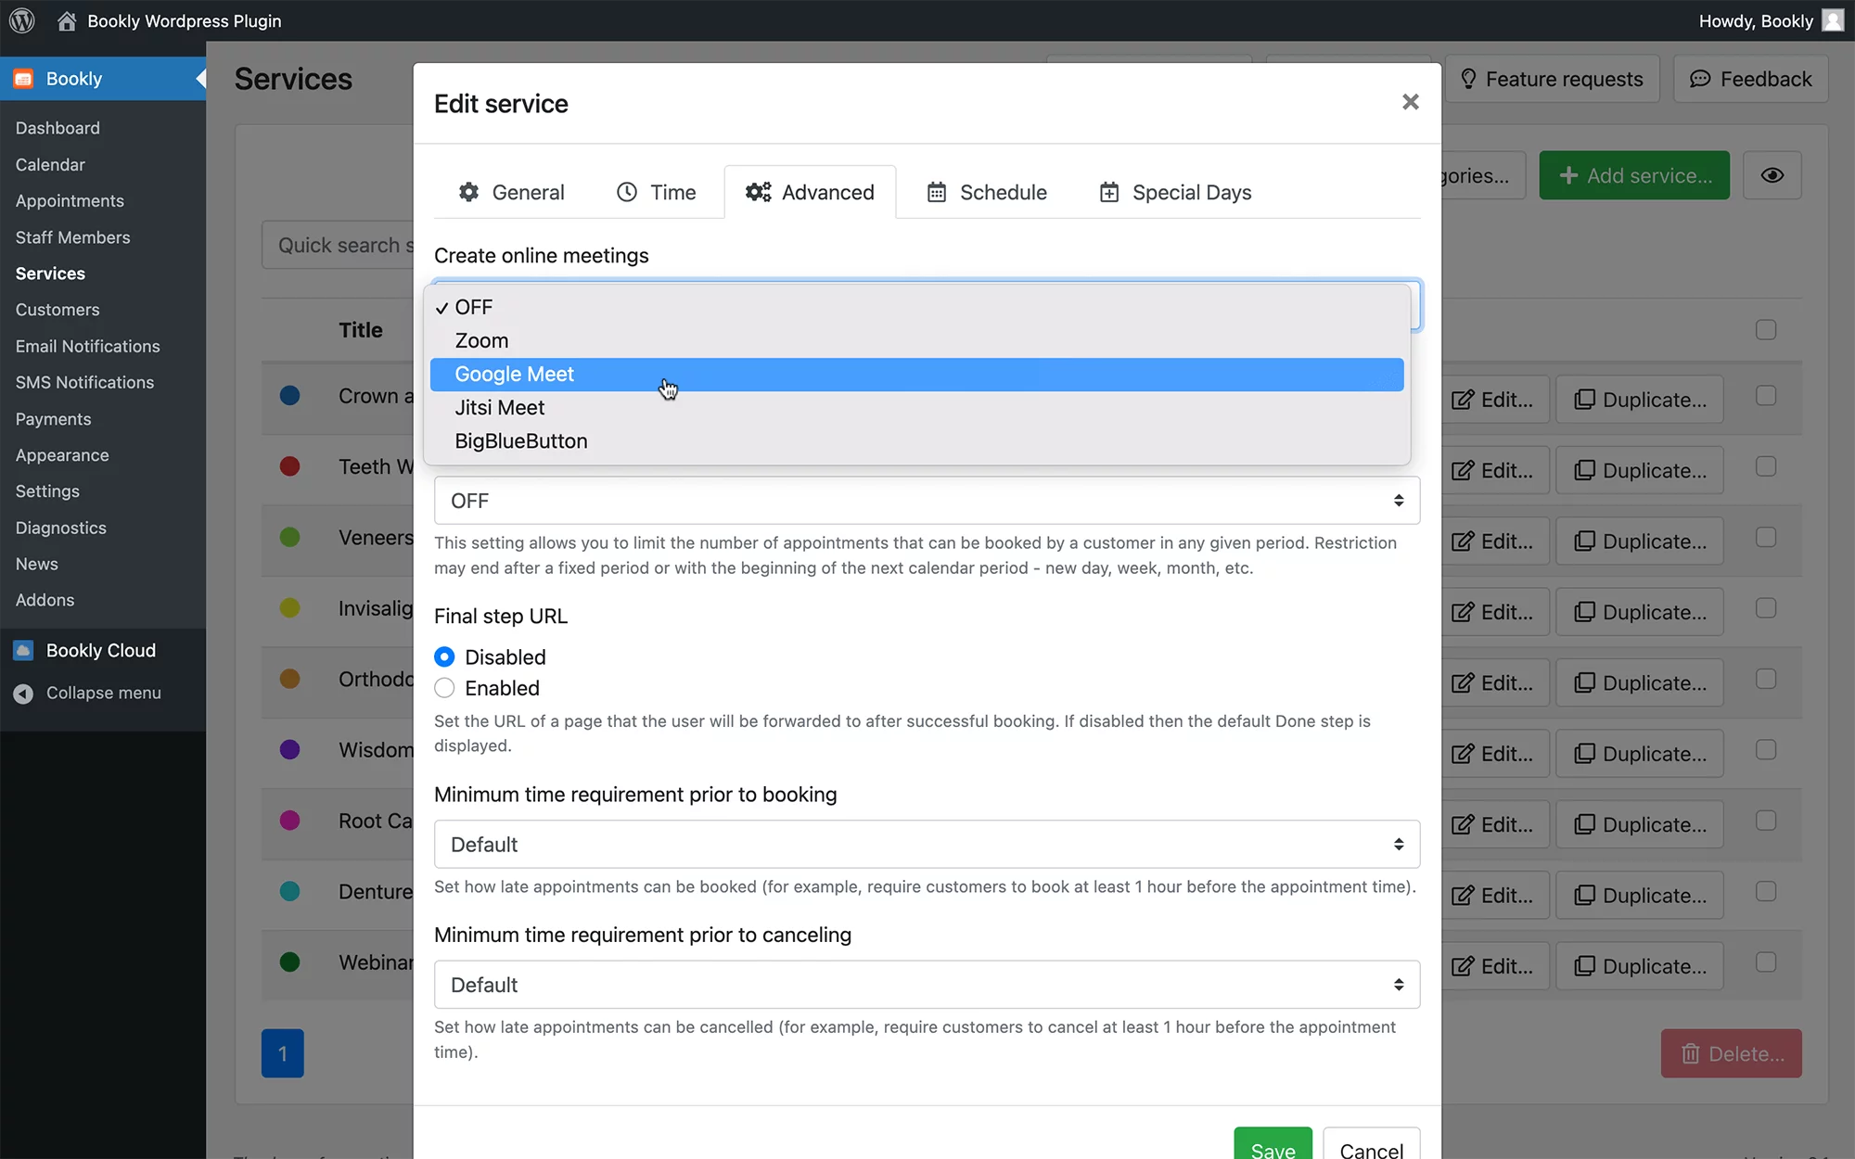Image resolution: width=1855 pixels, height=1159 pixels.
Task: Switch to the Special Days tab
Action: [1175, 192]
